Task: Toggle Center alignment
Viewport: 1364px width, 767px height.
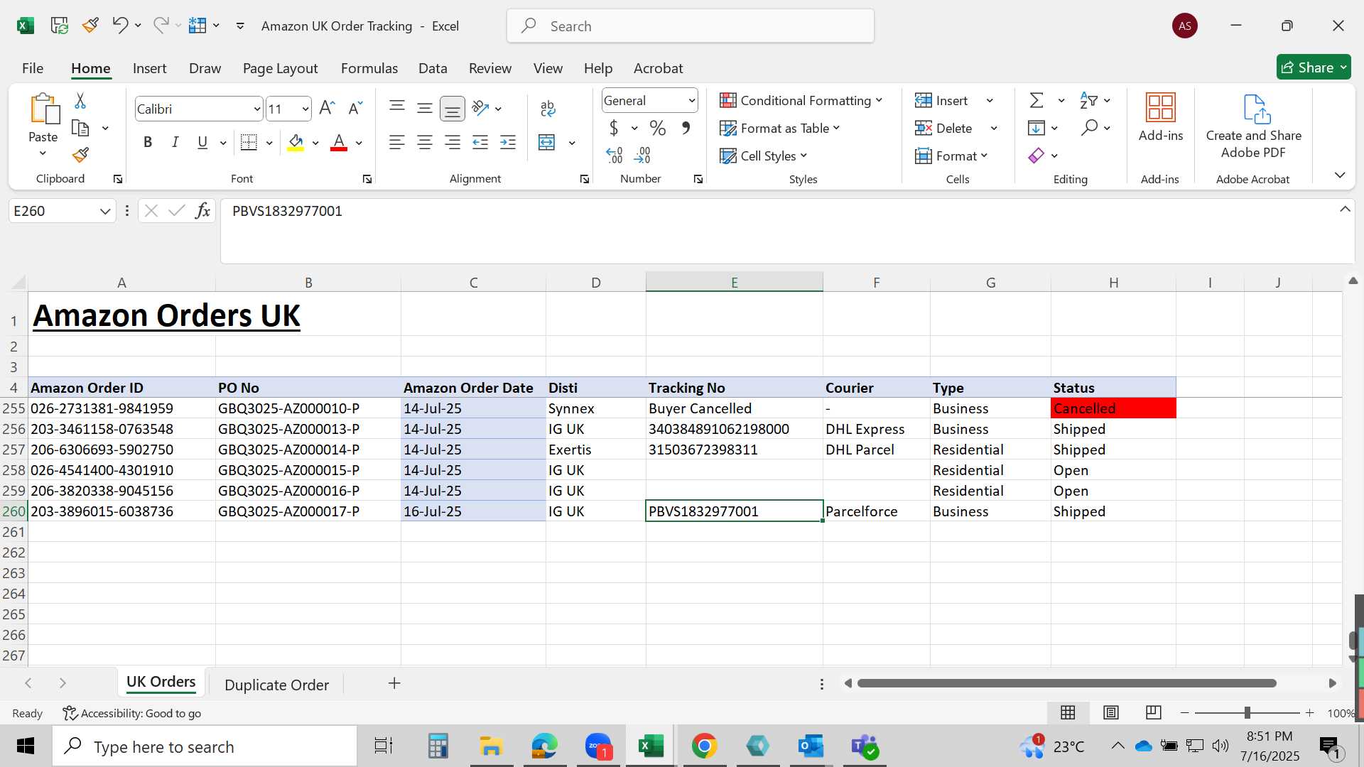Action: 425,142
